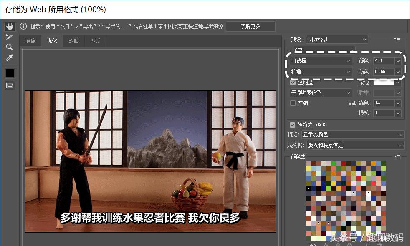Screen dimensions: 410x246
Task: Click the black eyedropper color swatch
Action: click(x=10, y=73)
